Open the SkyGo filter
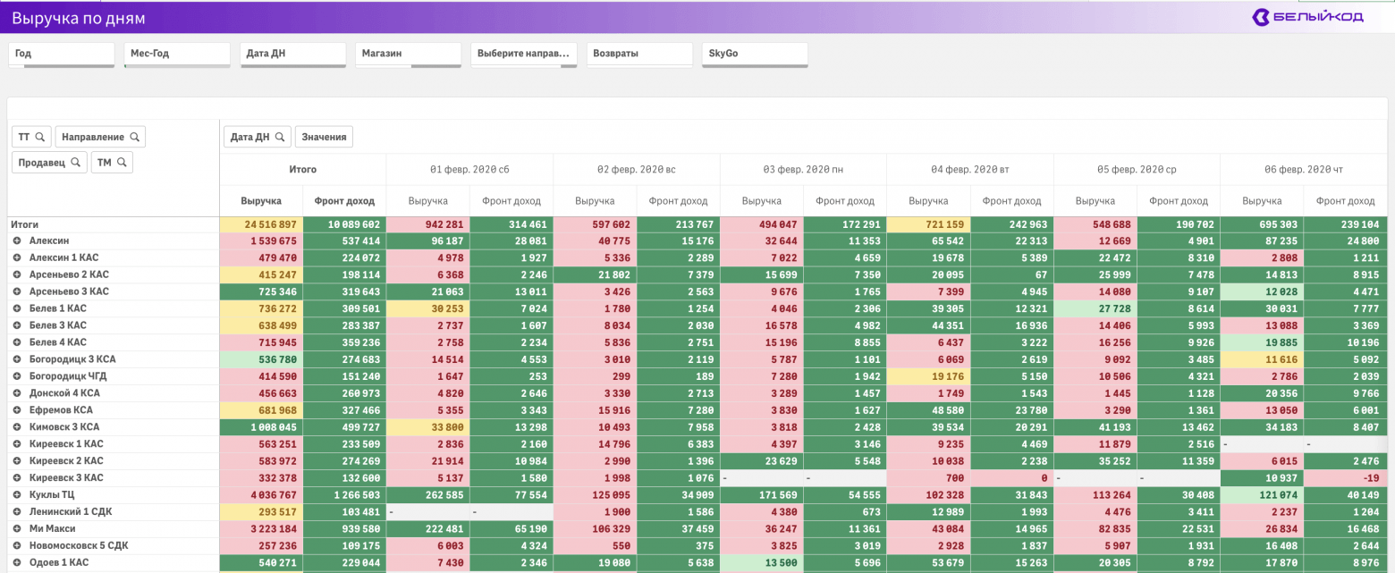The image size is (1395, 573). click(755, 54)
